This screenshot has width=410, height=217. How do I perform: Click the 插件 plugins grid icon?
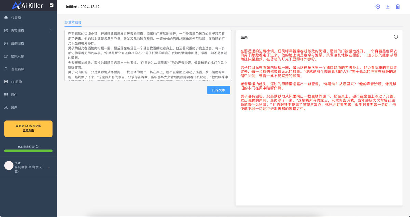point(6,95)
